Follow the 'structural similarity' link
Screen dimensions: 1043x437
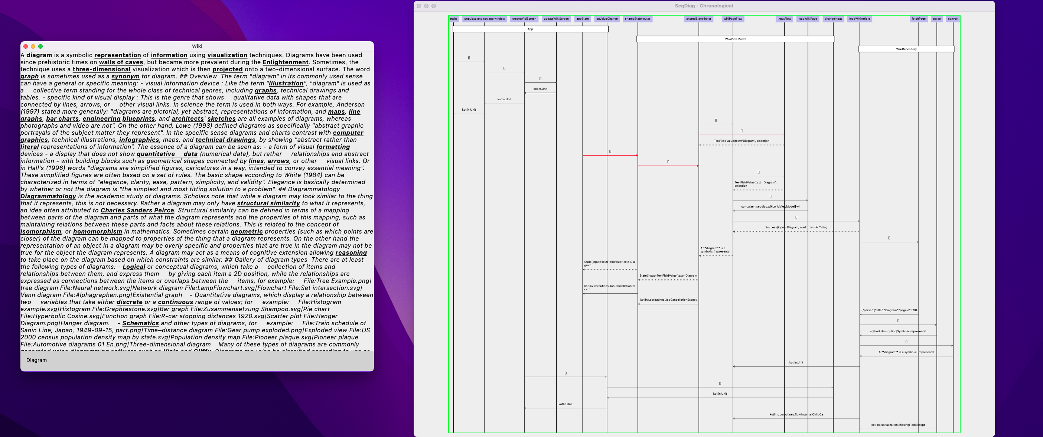[268, 203]
